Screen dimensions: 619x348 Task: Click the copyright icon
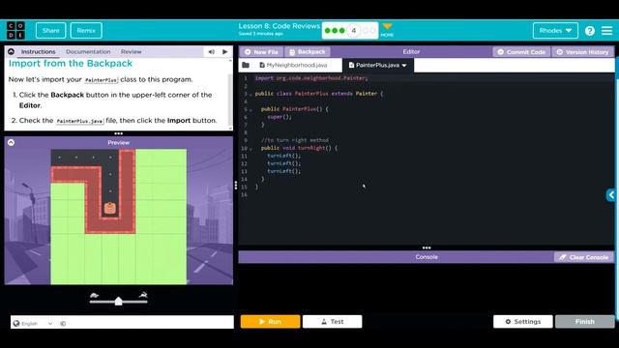63,324
